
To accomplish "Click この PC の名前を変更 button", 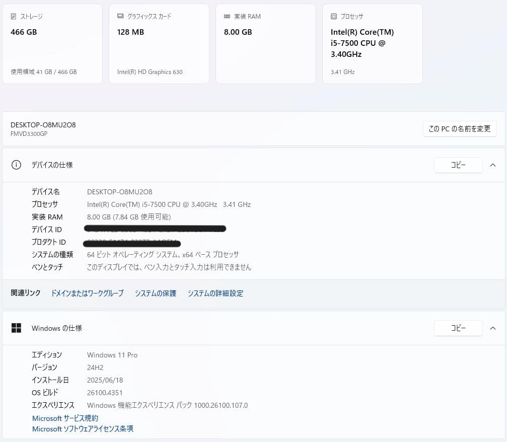I will [460, 129].
